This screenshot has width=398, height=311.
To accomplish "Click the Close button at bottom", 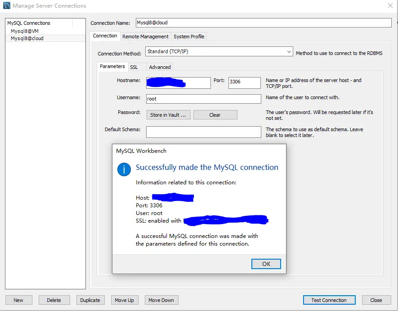I will click(376, 300).
